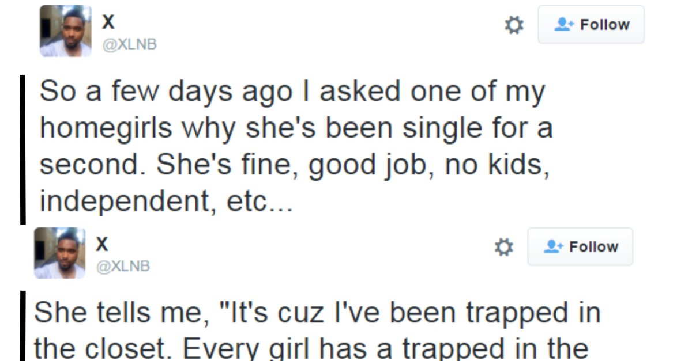Click the black vertical bar beside the first tweet

coord(22,149)
